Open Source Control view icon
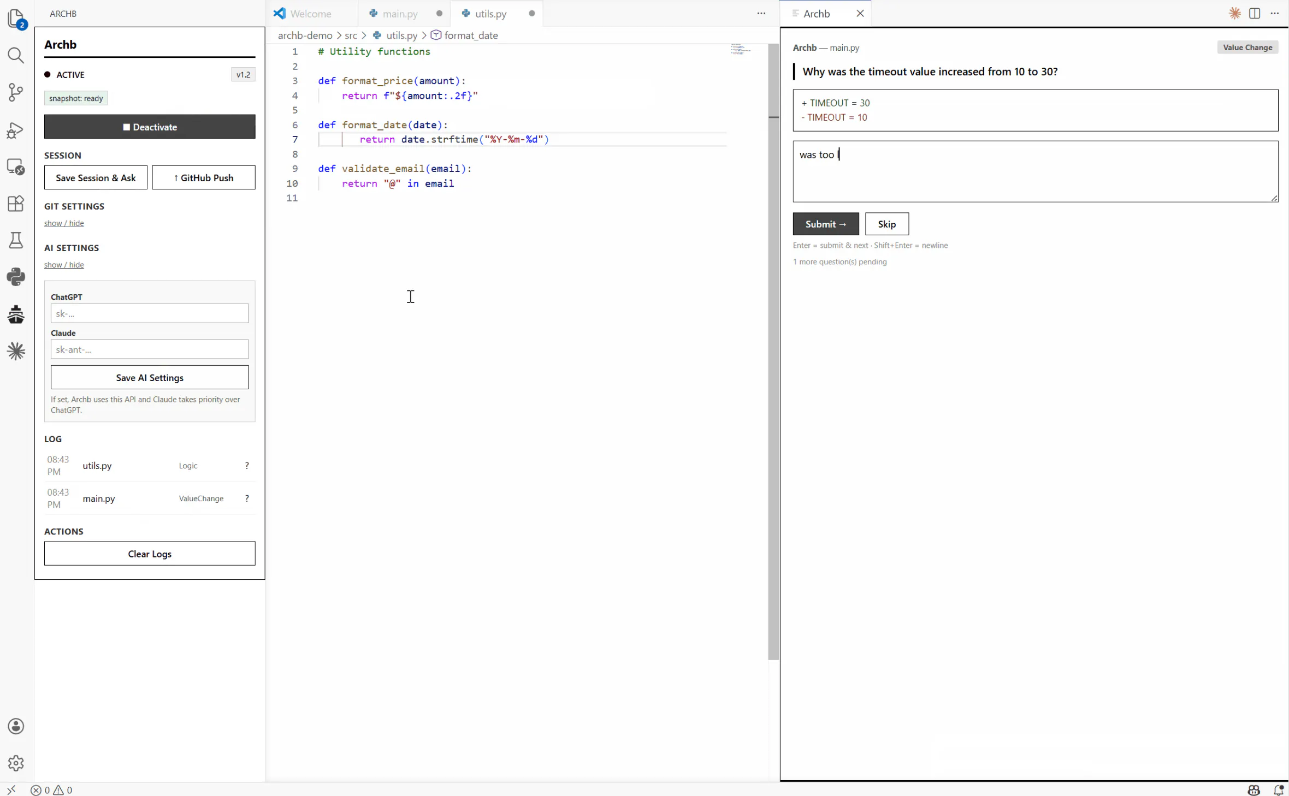Viewport: 1289px width, 796px height. click(16, 92)
